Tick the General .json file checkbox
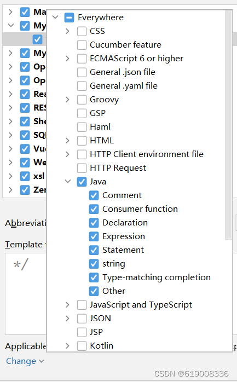The width and height of the screenshot is (237, 382). [82, 72]
